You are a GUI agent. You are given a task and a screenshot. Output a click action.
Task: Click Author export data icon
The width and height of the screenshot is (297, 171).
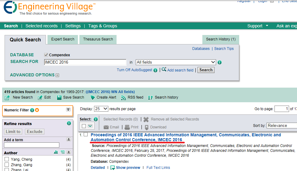[x=62, y=152]
